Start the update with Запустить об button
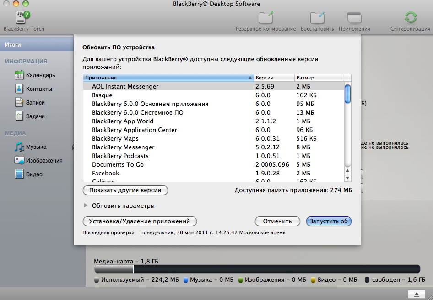Viewport: 433px width, 300px height. click(329, 221)
